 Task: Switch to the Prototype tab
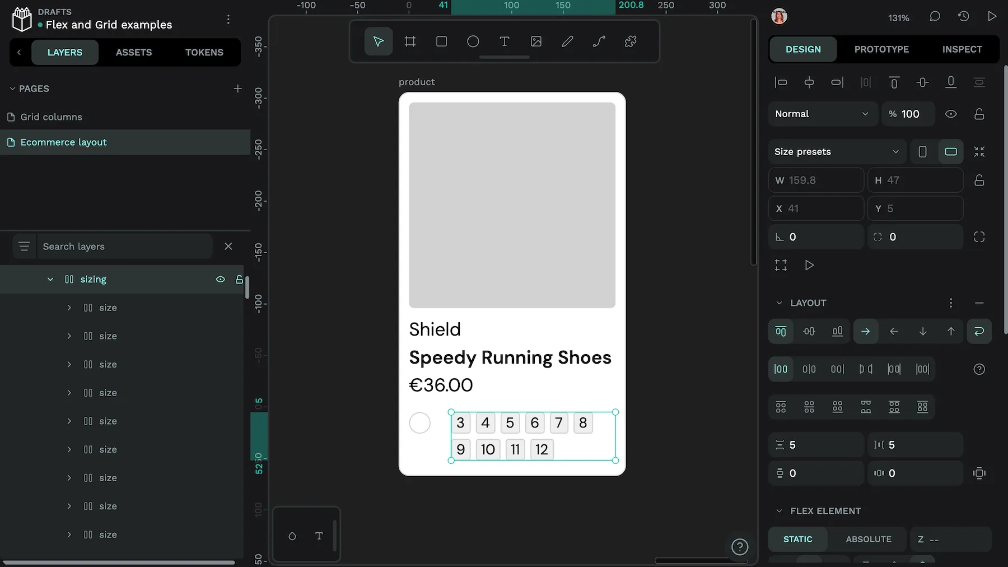pyautogui.click(x=881, y=49)
